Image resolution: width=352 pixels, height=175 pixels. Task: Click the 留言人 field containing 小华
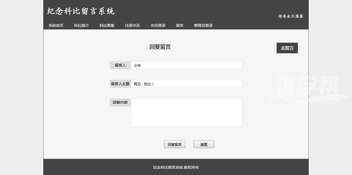click(x=186, y=65)
